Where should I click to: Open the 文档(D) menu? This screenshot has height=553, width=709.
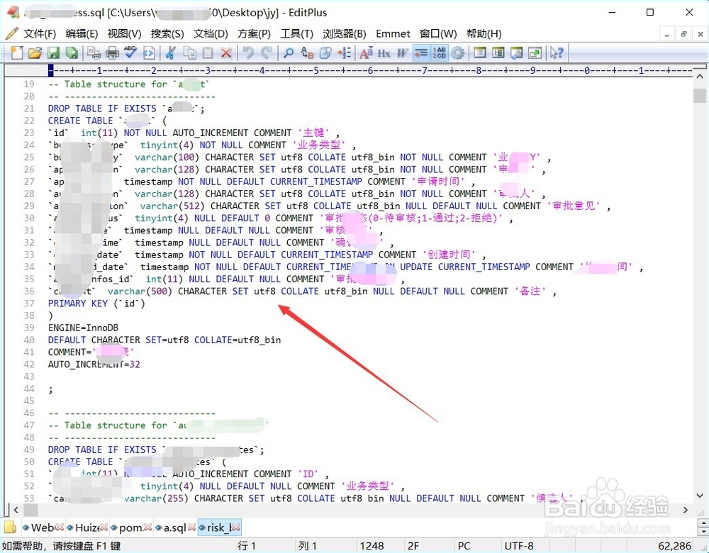tap(211, 34)
